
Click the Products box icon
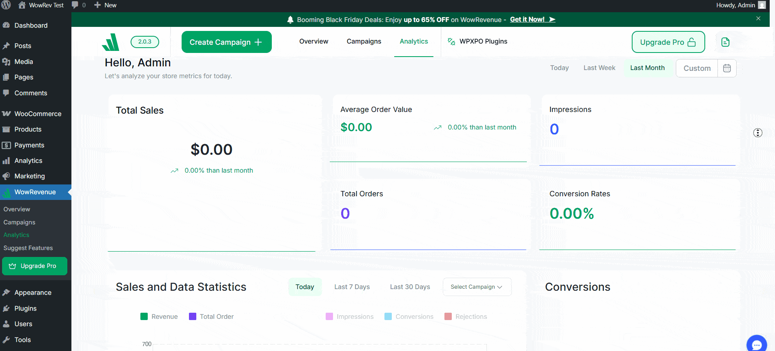[x=6, y=129]
